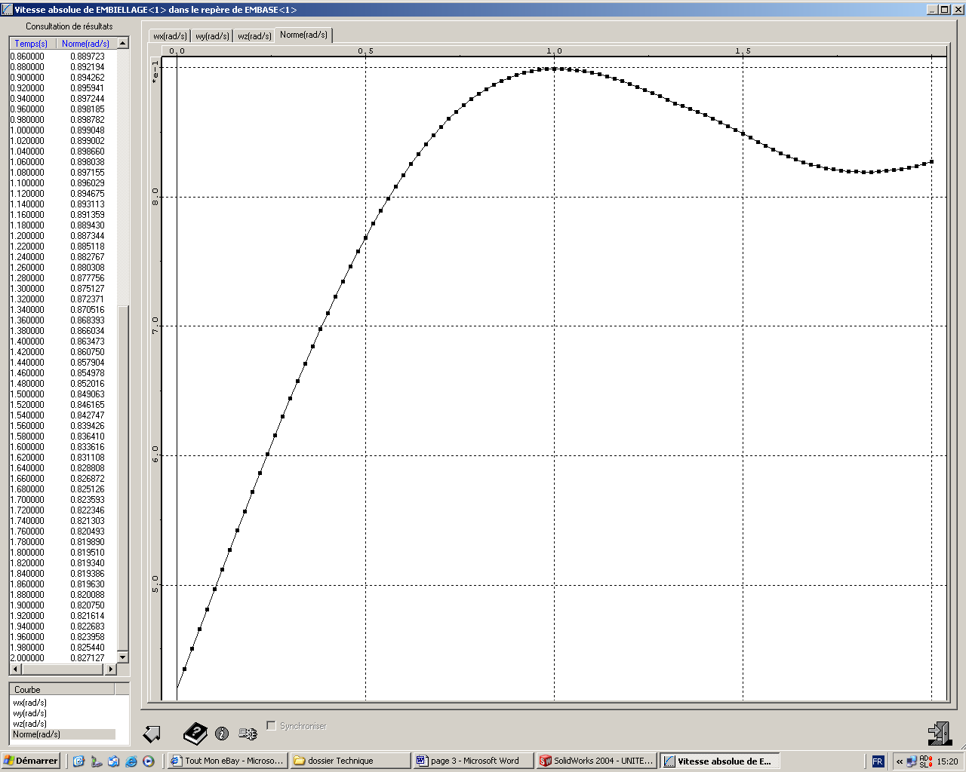Click the curve peak point at time 1.0

554,69
